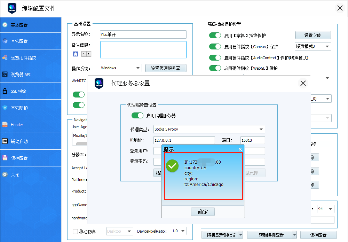
Task: Toggle 启用代理服务器 switch
Action: click(137, 116)
